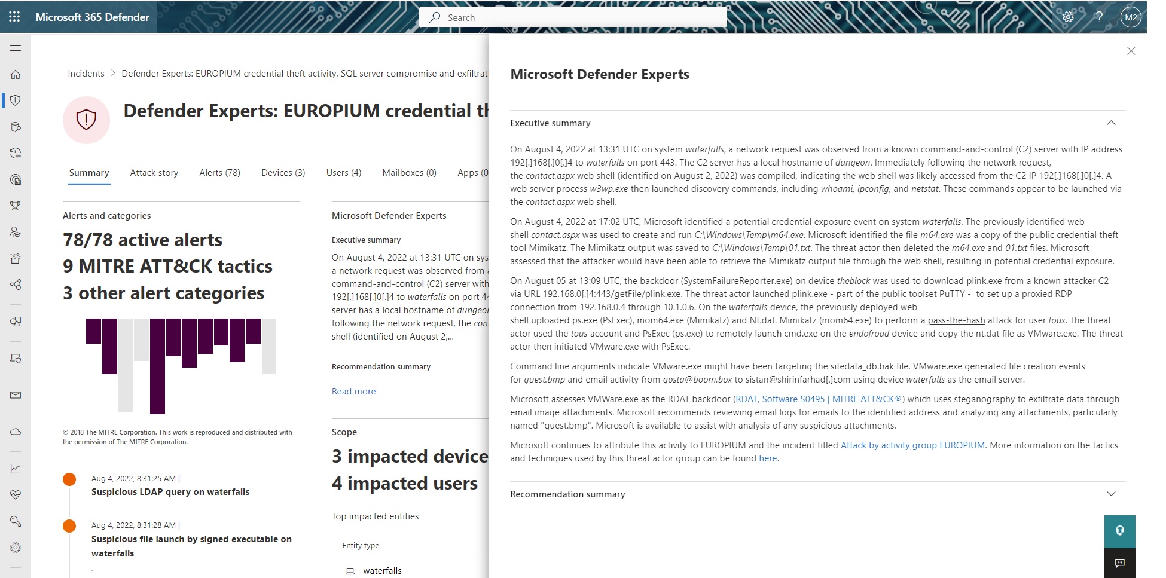The image size is (1166, 578).
Task: Open the Alerts (78) tab
Action: click(219, 173)
